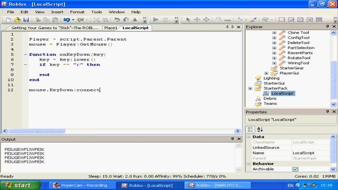338x190 pixels.
Task: Expand the ConfigTool tree node
Action: (x=274, y=37)
